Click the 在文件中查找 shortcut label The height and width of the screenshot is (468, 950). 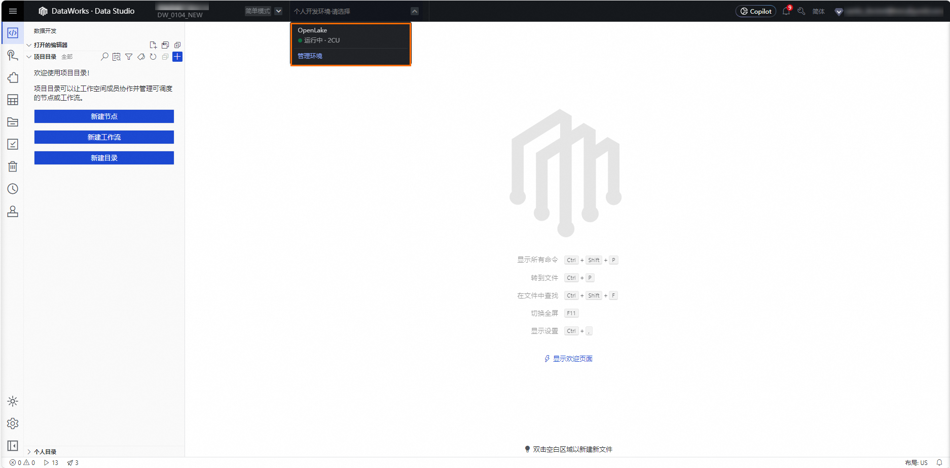[x=537, y=295]
